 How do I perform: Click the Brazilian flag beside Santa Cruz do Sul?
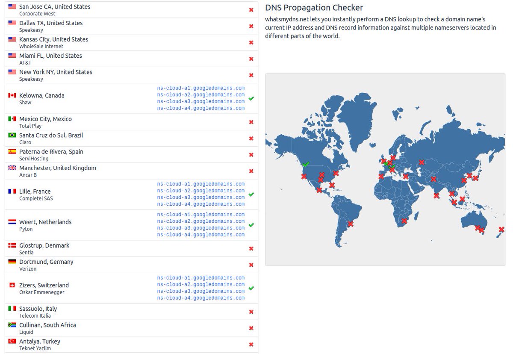click(12, 135)
